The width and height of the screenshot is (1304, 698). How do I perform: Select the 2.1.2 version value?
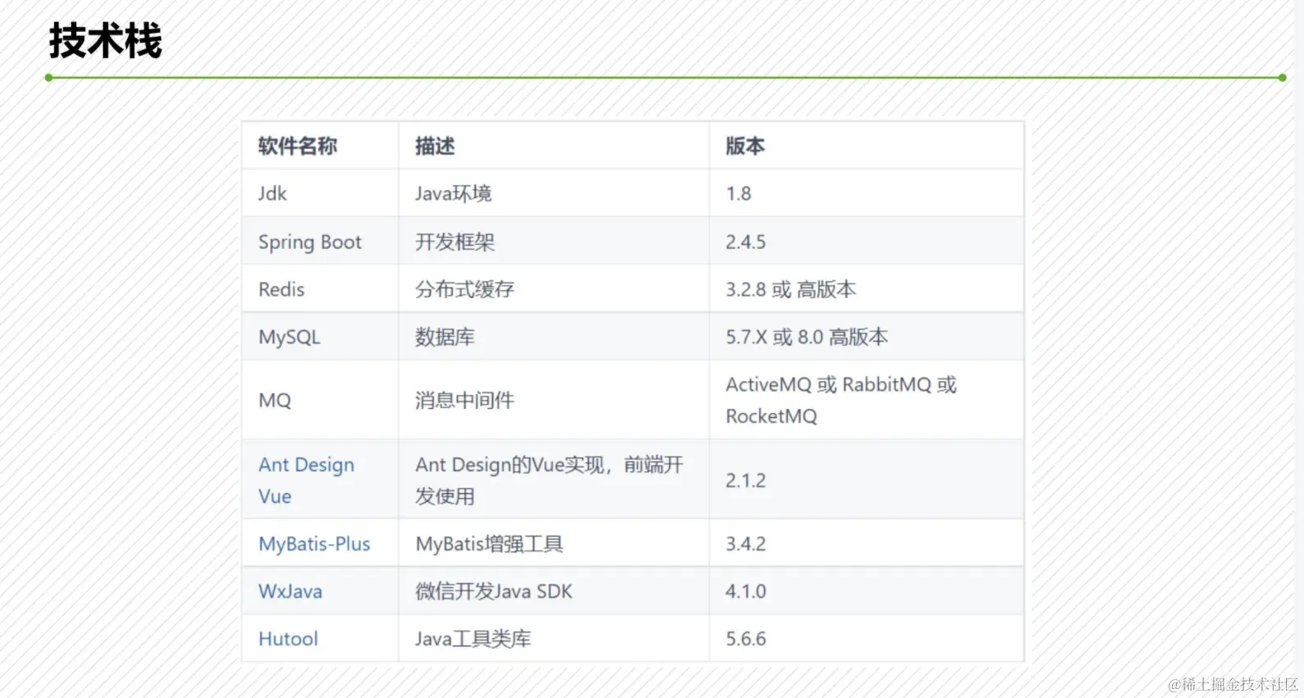[x=745, y=480]
